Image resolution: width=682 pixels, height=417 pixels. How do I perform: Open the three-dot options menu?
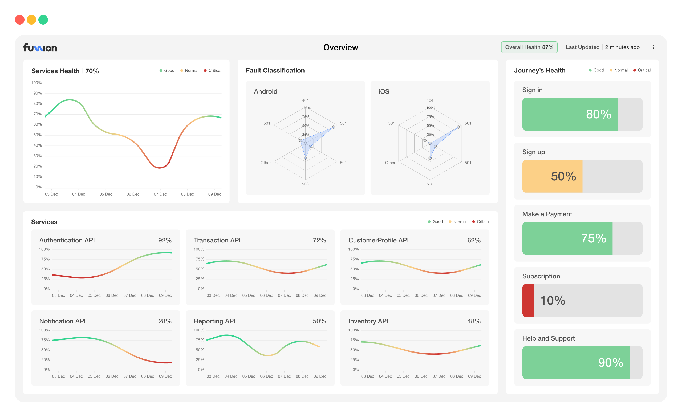(x=653, y=47)
